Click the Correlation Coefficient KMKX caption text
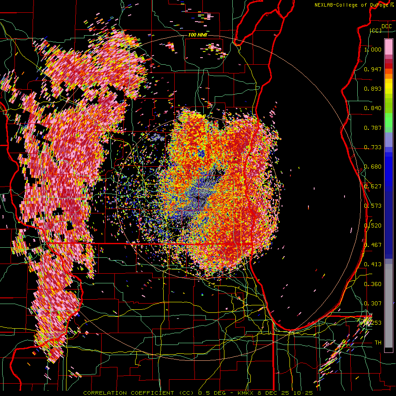Image resolution: width=396 pixels, height=396 pixels. tap(198, 393)
